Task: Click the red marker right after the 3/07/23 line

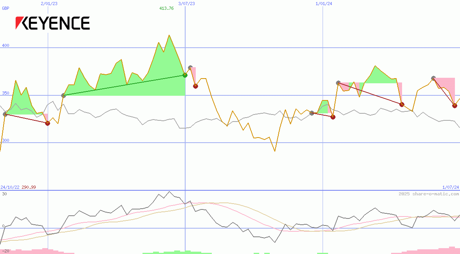Action: click(195, 86)
